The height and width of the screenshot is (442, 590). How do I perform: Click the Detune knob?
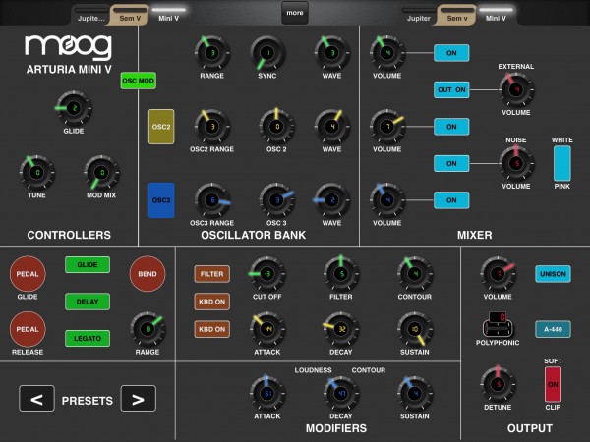coord(498,384)
